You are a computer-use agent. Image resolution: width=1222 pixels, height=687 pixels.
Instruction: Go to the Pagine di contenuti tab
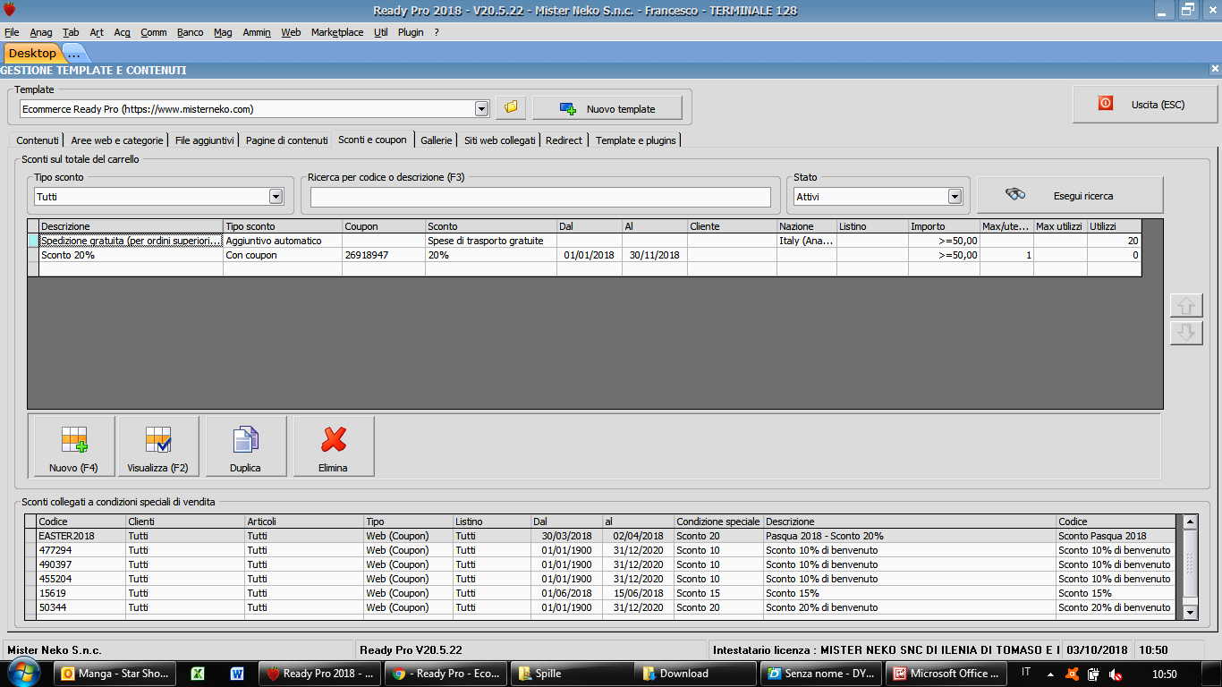tap(286, 140)
